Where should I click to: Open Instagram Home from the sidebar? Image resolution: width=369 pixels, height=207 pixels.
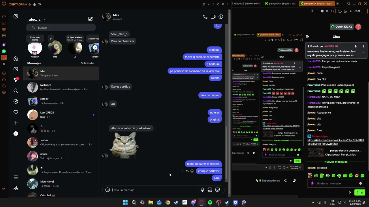(16, 59)
